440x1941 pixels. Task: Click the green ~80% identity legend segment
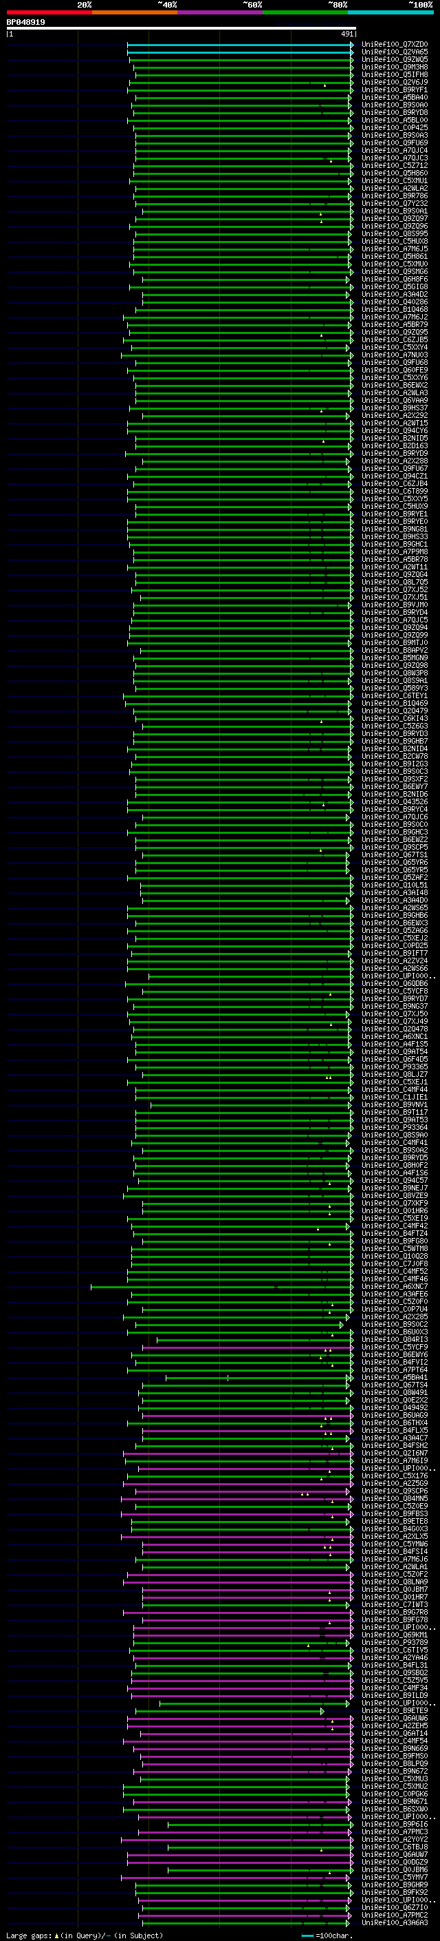pos(305,12)
